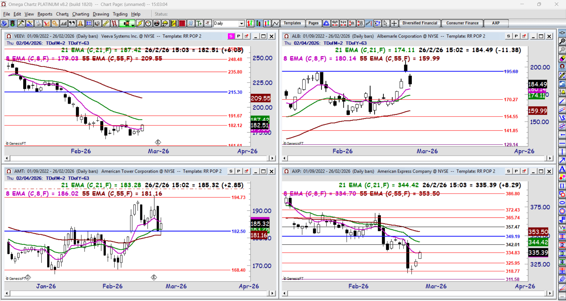Select the ellipse drawing tool in right sidebar
This screenshot has height=301, width=566.
coord(562,203)
